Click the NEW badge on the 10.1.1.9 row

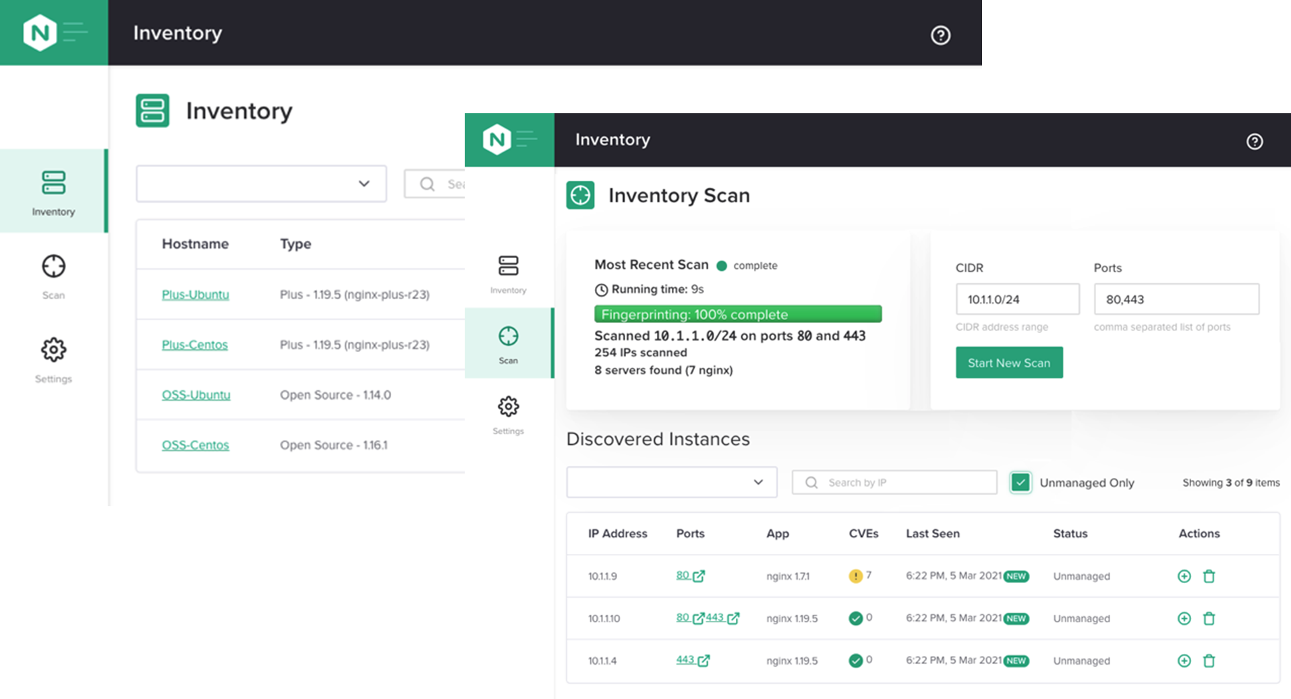(1016, 576)
